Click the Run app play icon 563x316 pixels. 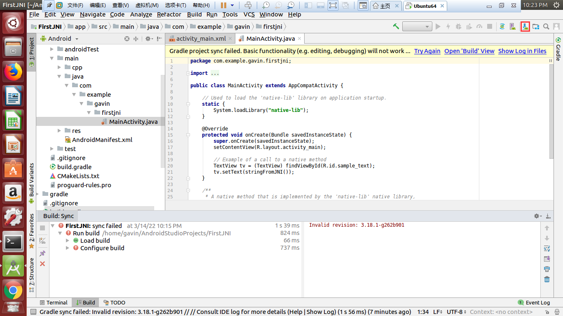click(438, 26)
